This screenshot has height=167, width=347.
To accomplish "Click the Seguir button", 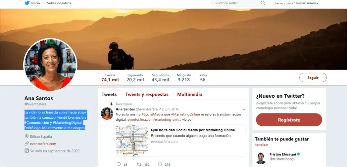I will pyautogui.click(x=313, y=77).
